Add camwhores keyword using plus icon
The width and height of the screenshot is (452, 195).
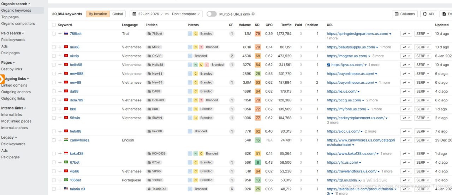(x=60, y=140)
